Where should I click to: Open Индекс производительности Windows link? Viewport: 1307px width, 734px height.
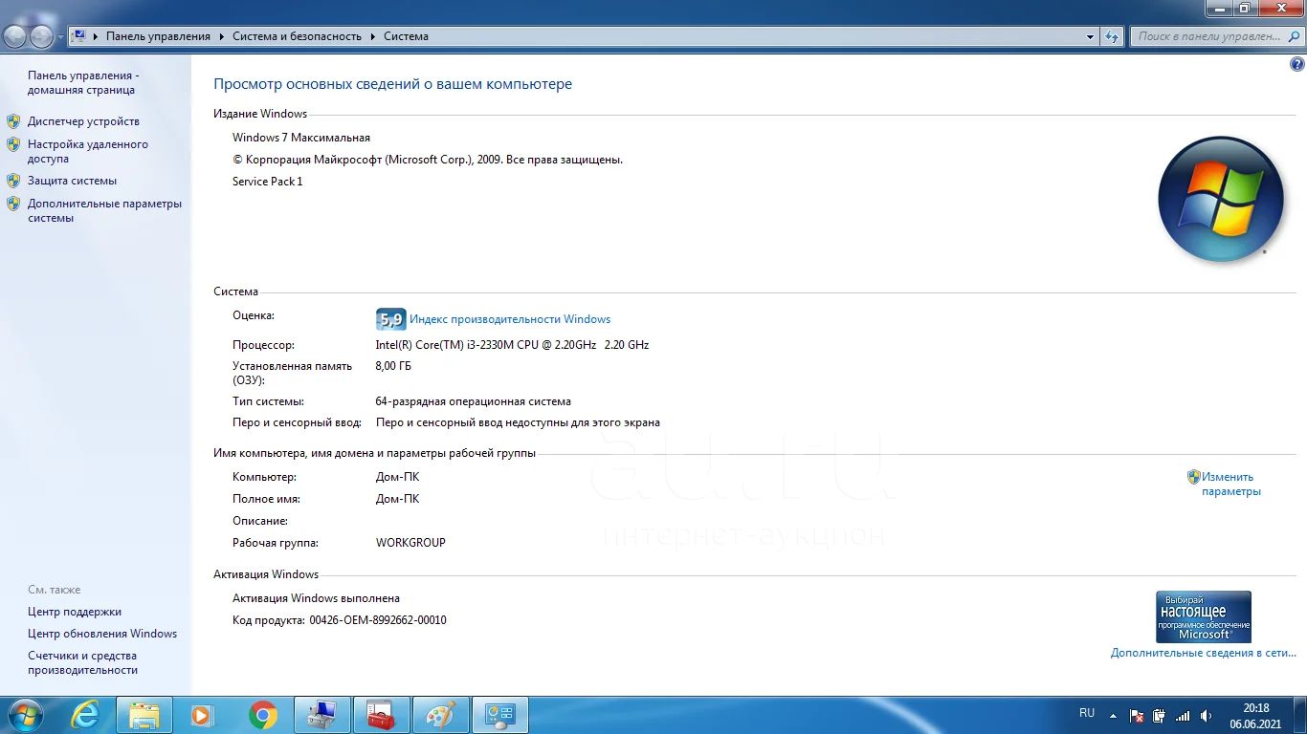510,319
